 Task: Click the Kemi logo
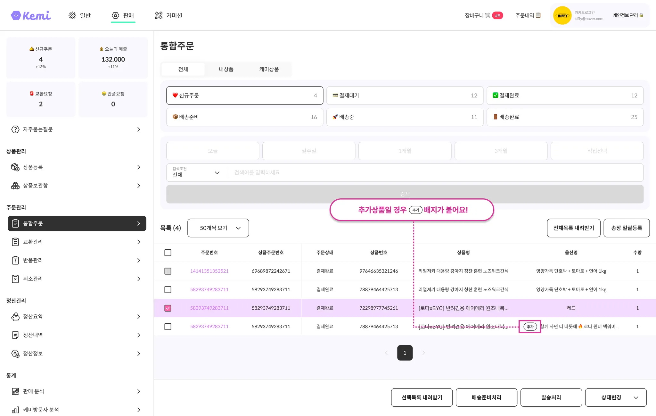coord(31,15)
